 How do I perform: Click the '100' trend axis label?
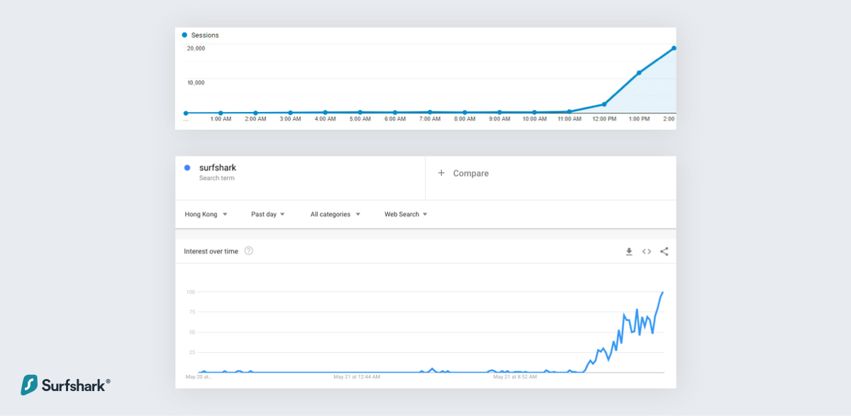tap(190, 292)
